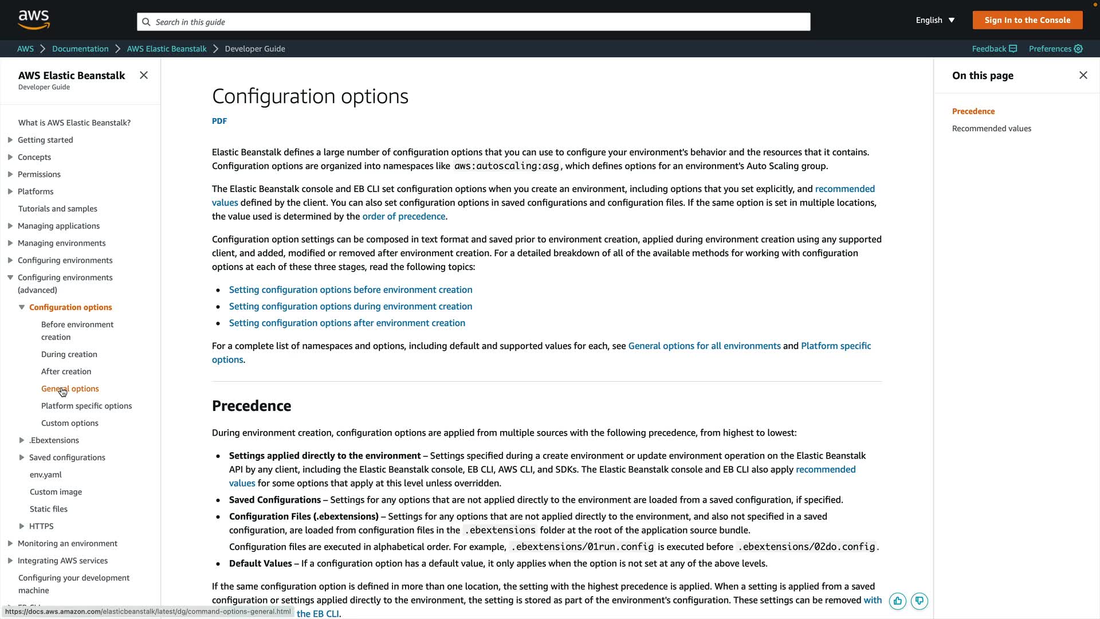Click Sign In to the Console button

coord(1027,20)
